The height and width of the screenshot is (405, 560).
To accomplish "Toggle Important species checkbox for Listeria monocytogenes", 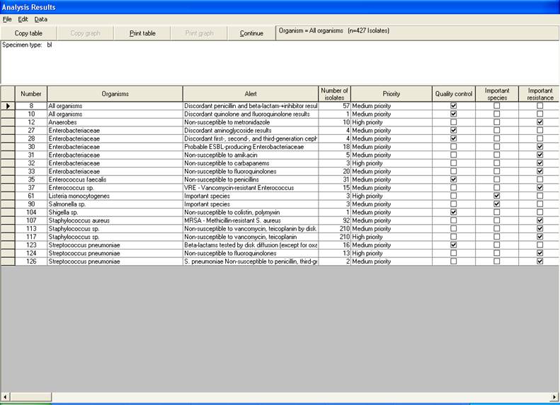I will coord(497,196).
